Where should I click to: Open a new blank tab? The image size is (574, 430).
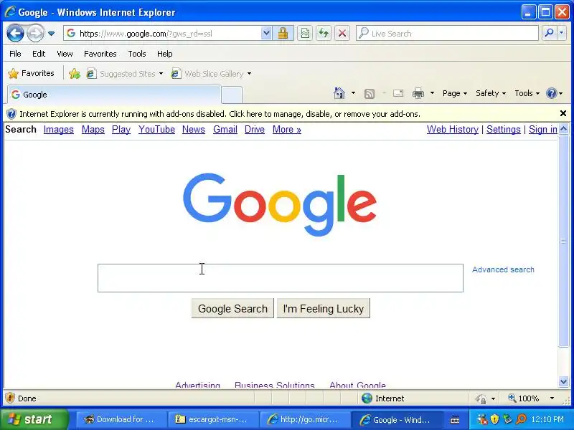click(232, 95)
